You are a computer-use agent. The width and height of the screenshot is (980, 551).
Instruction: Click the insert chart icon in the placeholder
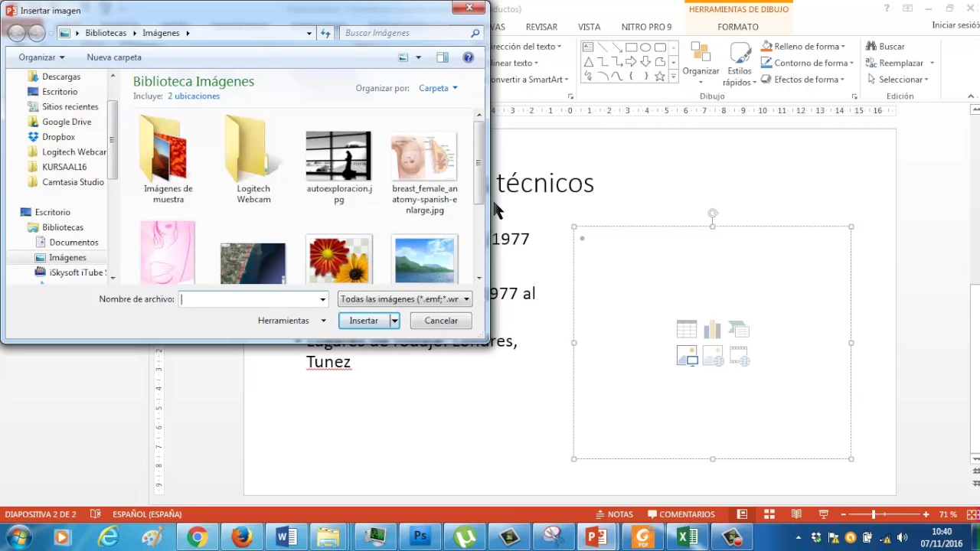click(713, 329)
